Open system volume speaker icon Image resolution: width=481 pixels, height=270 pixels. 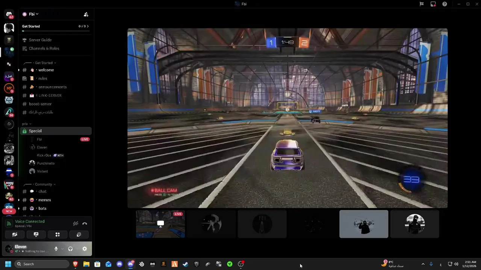(456, 264)
